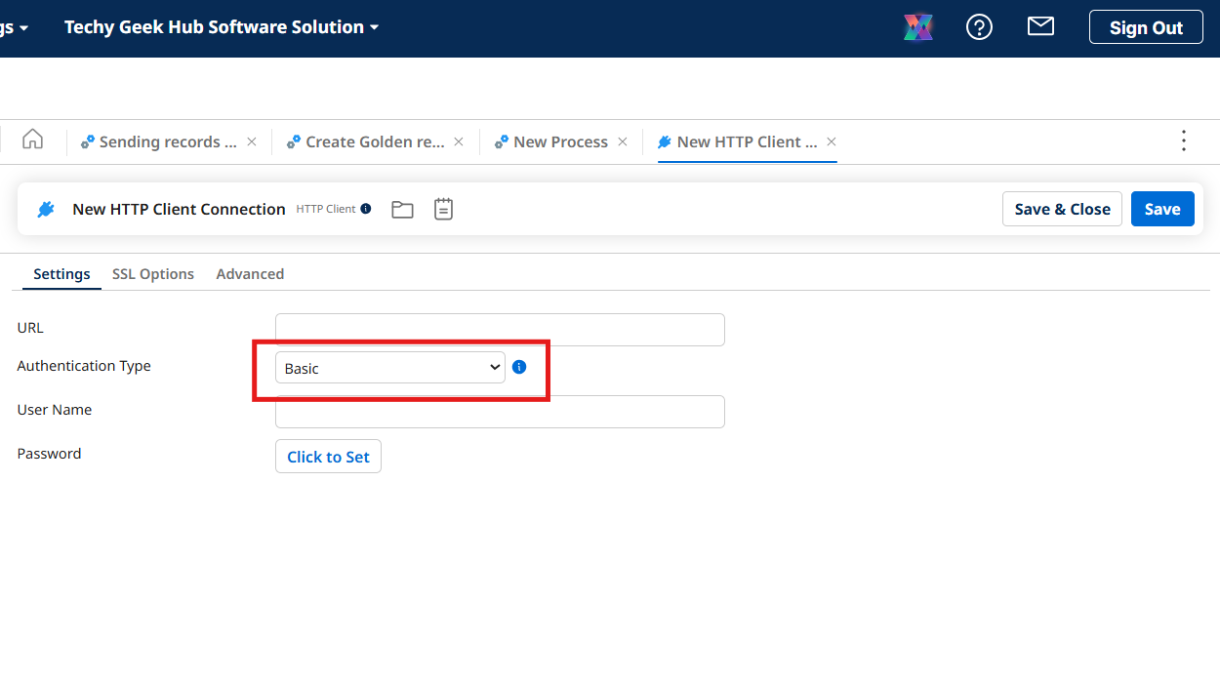
Task: Click the info icon next to Authentication Type
Action: (519, 367)
